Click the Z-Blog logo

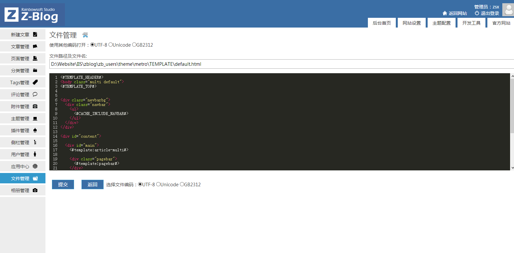tap(32, 15)
